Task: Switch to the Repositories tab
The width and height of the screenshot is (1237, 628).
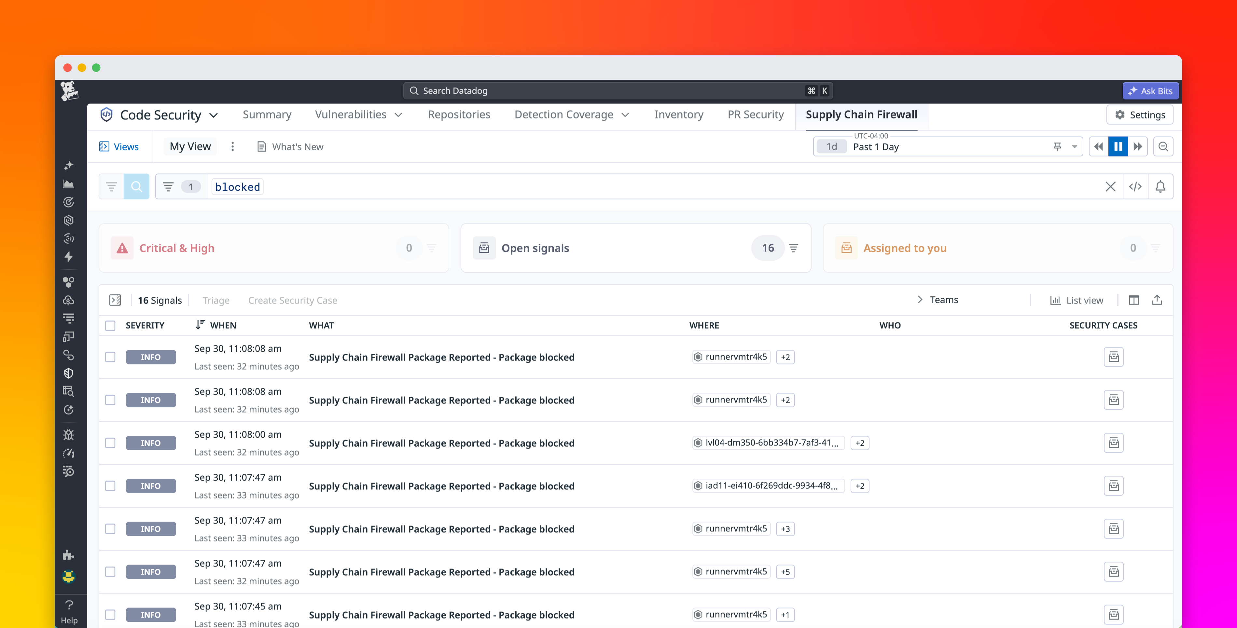Action: 459,115
